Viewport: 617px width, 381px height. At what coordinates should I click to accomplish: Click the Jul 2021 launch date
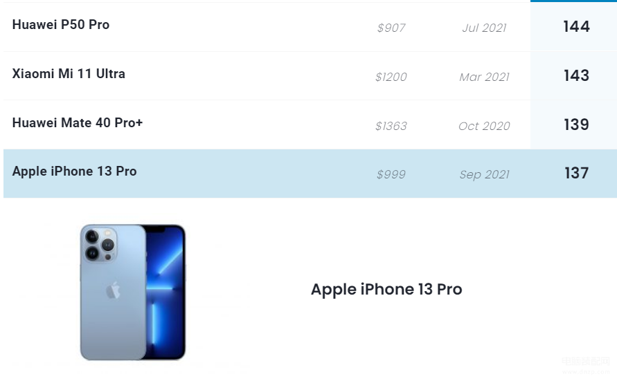coord(485,28)
